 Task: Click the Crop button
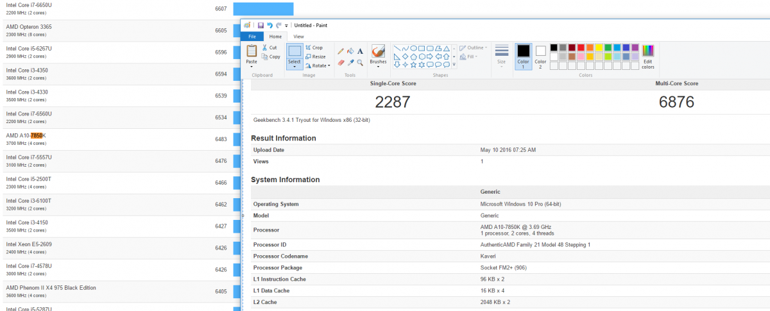[314, 47]
